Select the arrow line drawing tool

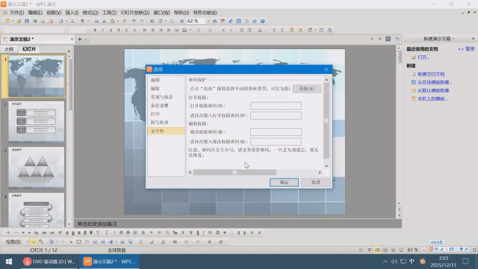pos(71,242)
